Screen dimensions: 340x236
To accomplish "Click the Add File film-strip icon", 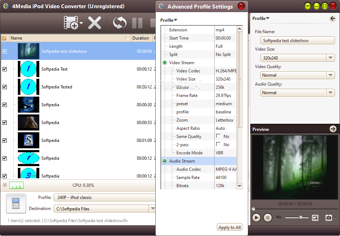I will pos(71,22).
